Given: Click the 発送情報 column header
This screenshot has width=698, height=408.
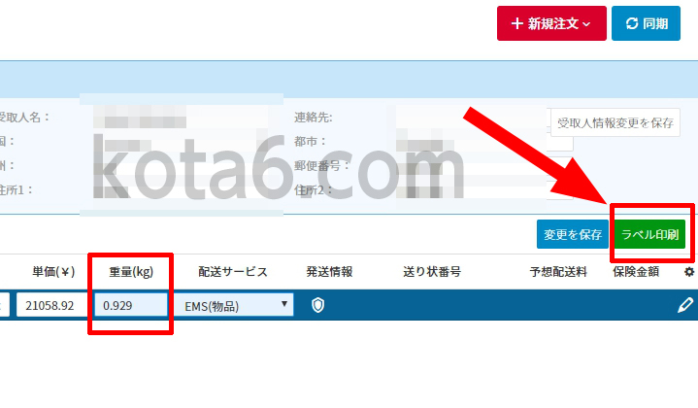Looking at the screenshot, I should 329,272.
